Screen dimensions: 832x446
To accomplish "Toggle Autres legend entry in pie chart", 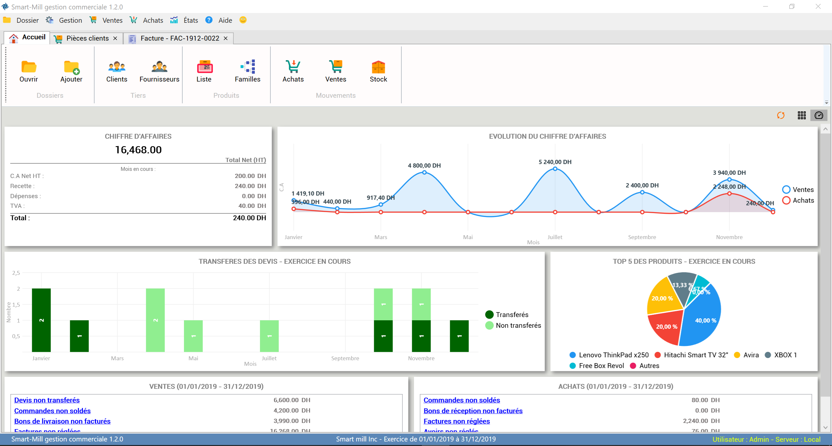I will [x=644, y=366].
